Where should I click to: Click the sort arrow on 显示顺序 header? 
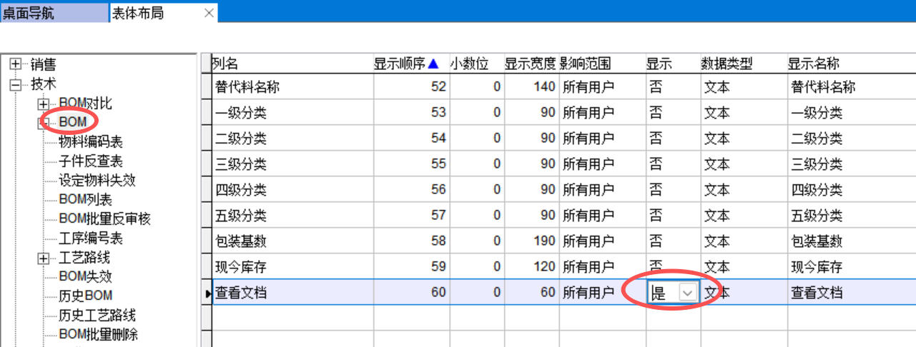click(x=433, y=64)
